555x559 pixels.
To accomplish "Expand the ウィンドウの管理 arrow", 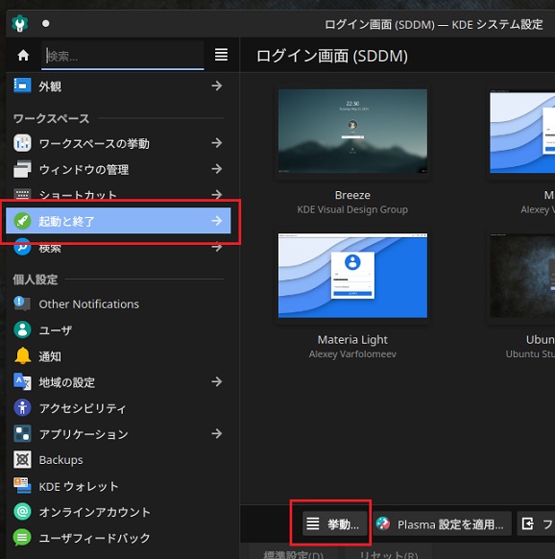I will tap(217, 169).
